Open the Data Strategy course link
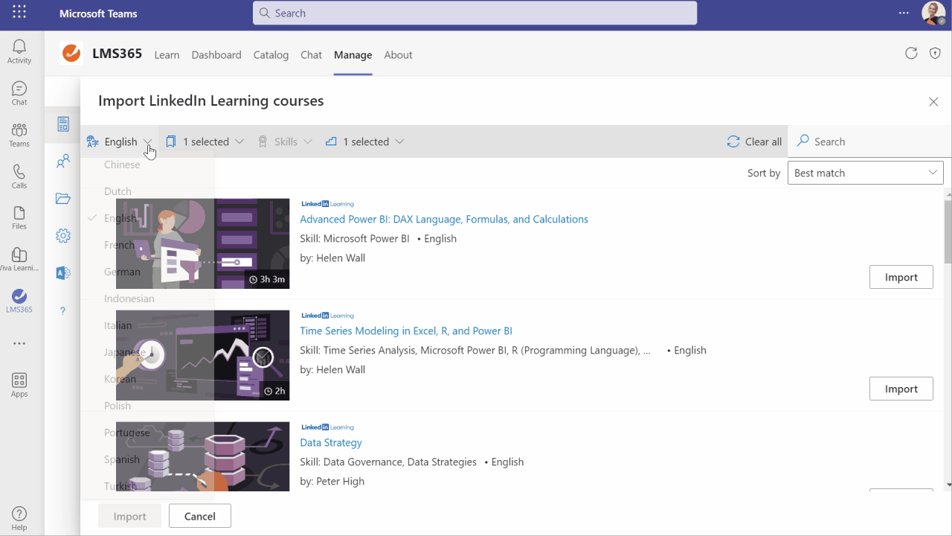952x536 pixels. pos(331,442)
